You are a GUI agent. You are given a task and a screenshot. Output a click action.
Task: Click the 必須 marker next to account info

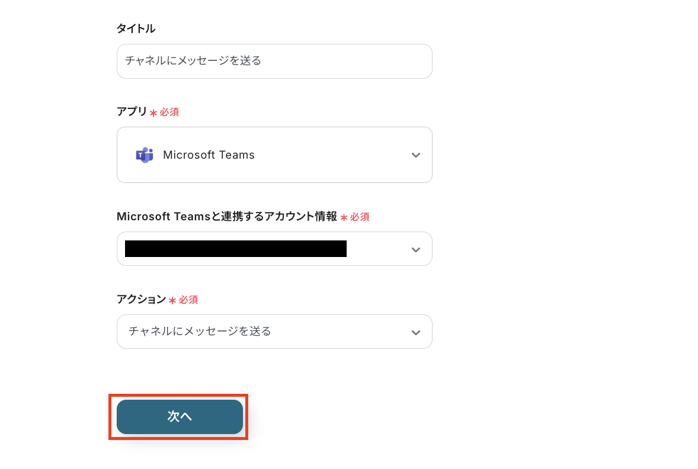click(x=357, y=217)
